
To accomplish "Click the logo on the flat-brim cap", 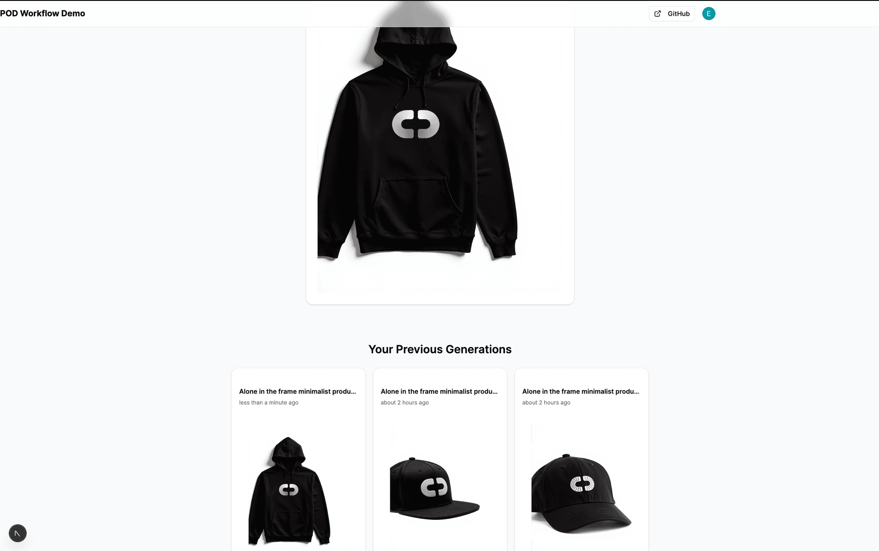I will point(434,487).
